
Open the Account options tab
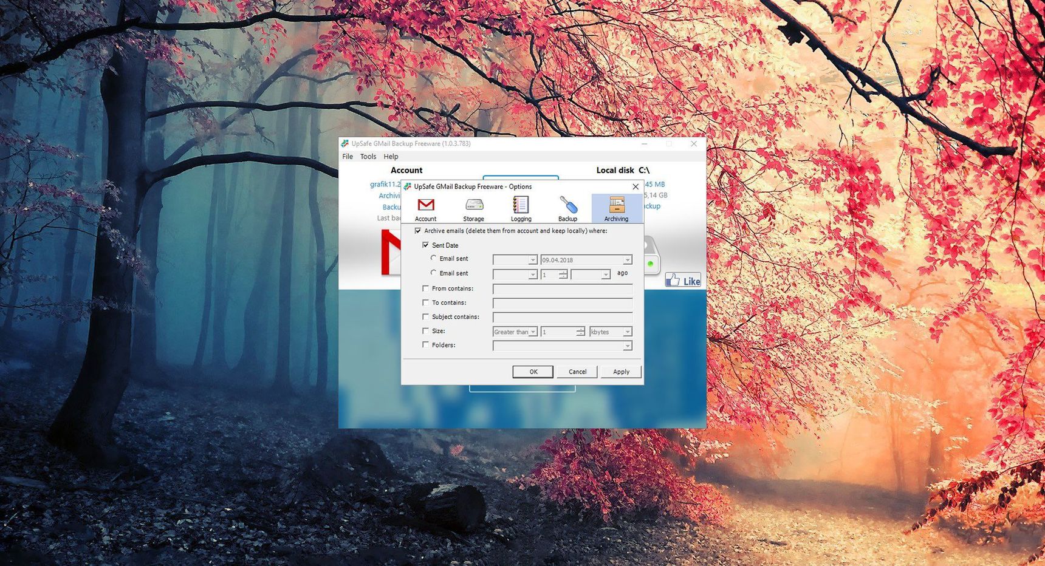(425, 209)
